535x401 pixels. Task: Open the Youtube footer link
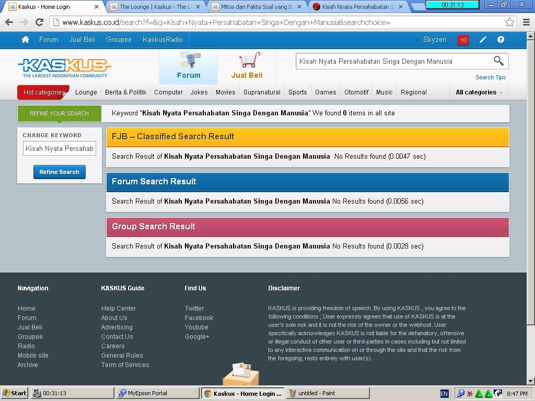[x=196, y=327]
